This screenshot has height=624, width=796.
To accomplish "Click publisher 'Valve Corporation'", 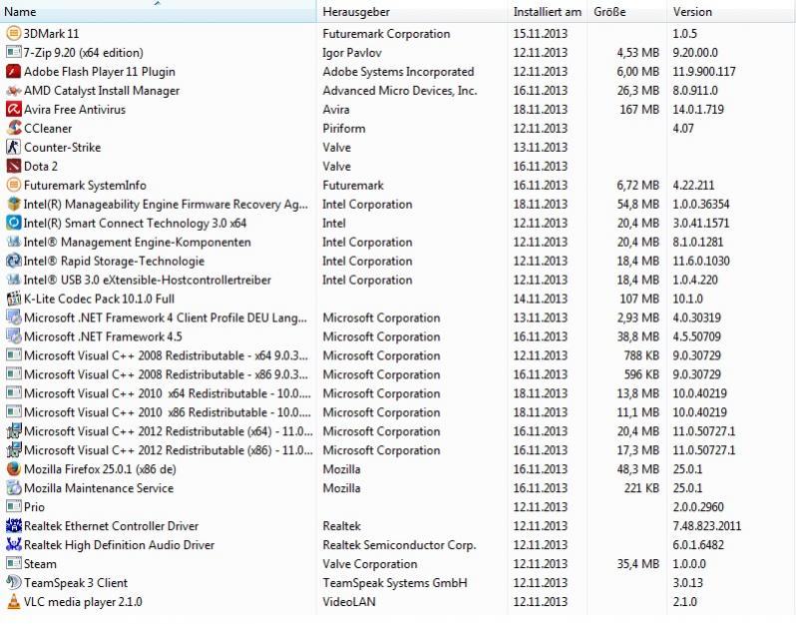I will pos(370,564).
